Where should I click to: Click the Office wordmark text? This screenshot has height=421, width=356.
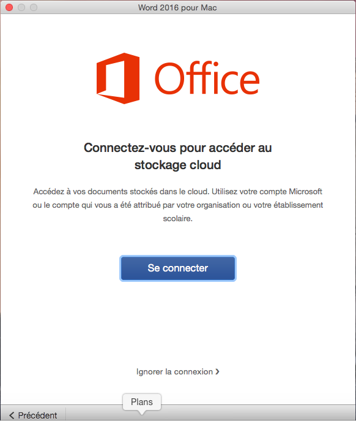(x=207, y=78)
